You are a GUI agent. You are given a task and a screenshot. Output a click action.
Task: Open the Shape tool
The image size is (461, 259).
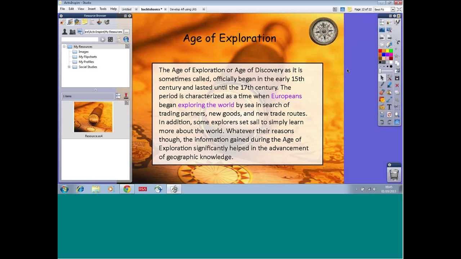click(x=382, y=99)
